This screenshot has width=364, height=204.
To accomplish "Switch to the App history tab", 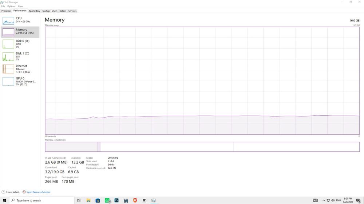I will 34,11.
